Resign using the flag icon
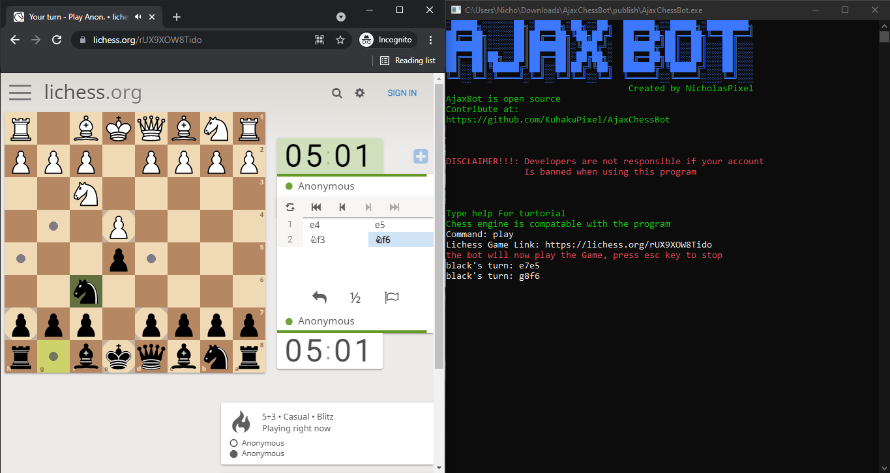Screen dimensions: 890x473 (392, 298)
